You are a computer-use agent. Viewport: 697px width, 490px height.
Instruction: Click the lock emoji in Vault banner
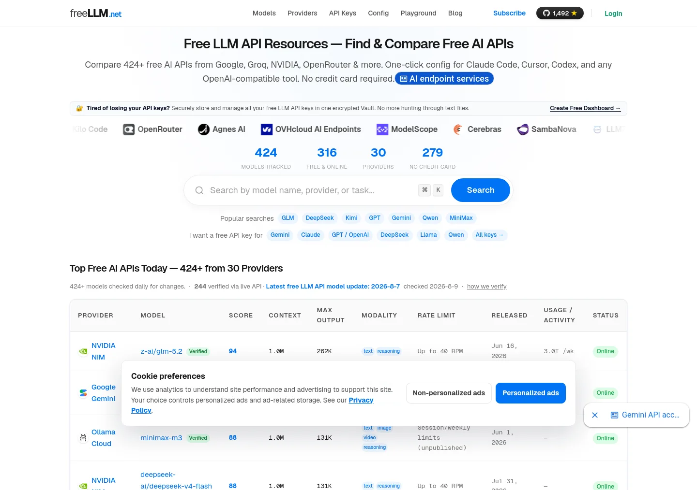point(79,108)
